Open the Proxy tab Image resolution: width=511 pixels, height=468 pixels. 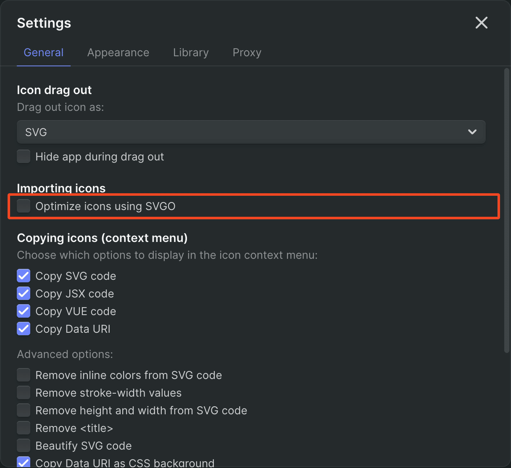[247, 52]
